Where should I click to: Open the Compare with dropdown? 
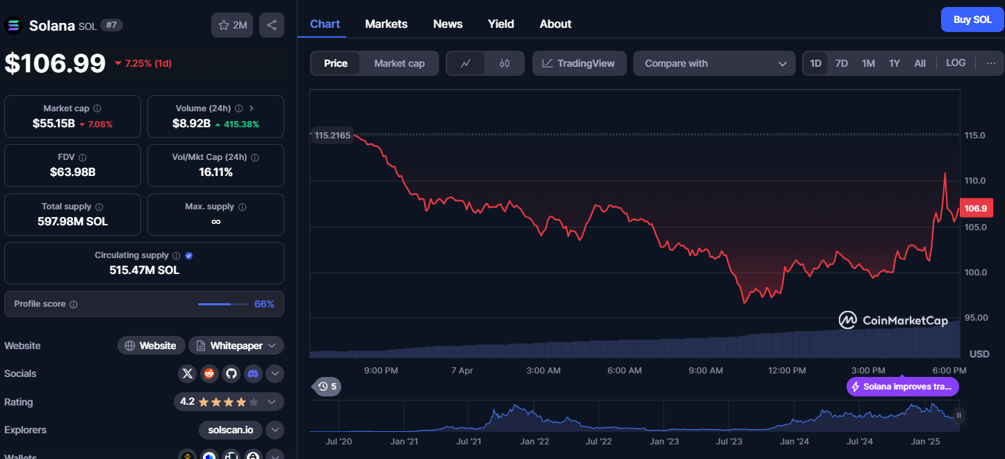pos(714,63)
